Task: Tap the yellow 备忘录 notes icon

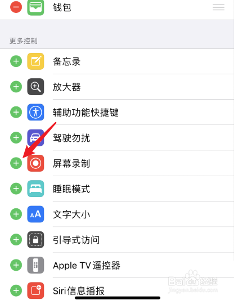Action: [35, 61]
